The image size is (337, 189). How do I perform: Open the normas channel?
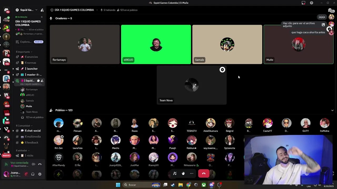pos(29,63)
